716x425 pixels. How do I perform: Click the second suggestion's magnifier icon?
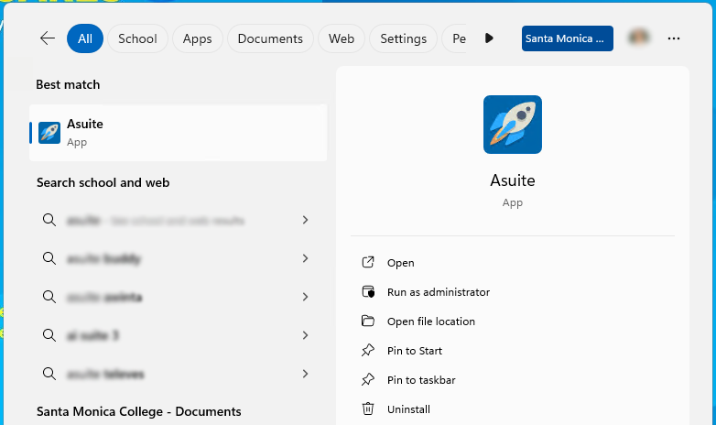pyautogui.click(x=49, y=258)
